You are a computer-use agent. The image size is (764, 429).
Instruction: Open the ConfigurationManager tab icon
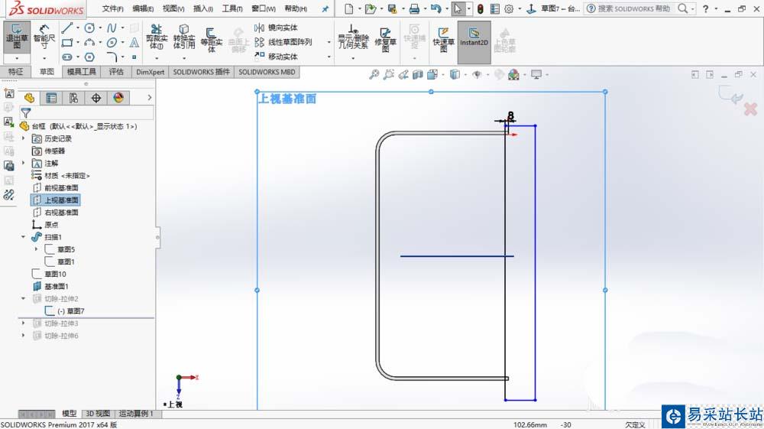73,98
